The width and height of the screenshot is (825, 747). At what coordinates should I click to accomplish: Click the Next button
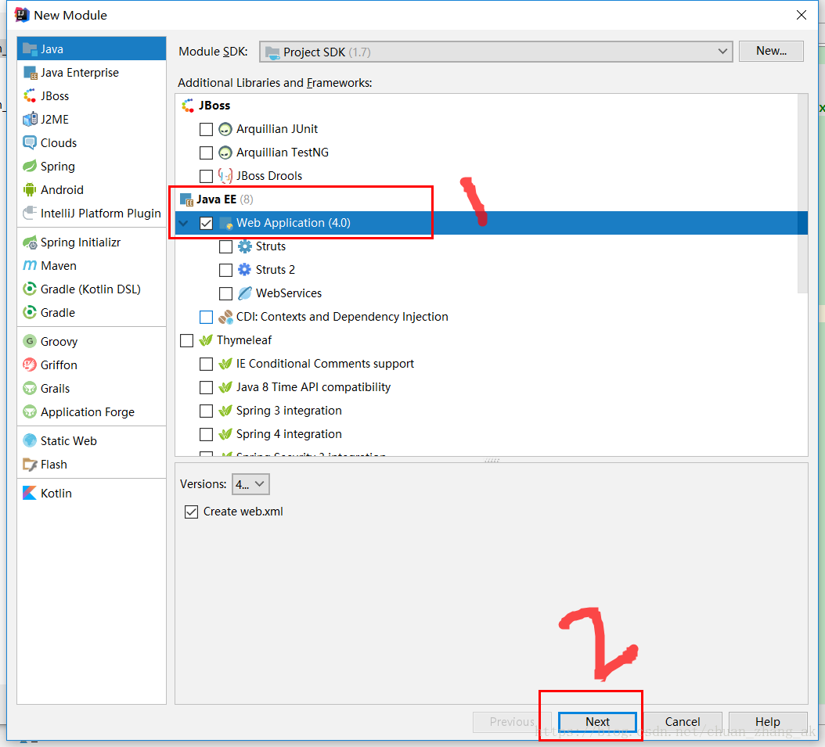[x=597, y=722]
